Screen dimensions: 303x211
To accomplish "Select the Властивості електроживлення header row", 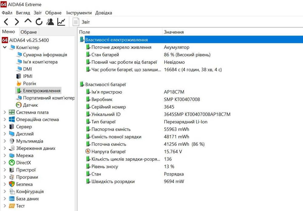I will coord(190,40).
